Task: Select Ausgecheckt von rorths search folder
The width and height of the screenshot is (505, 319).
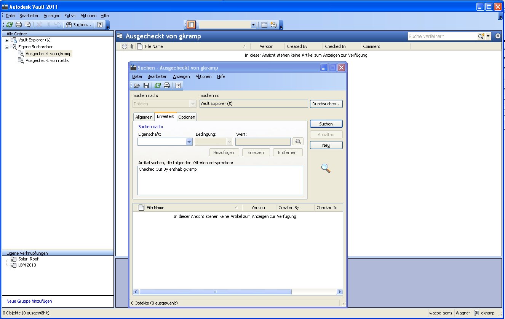Action: 47,60
